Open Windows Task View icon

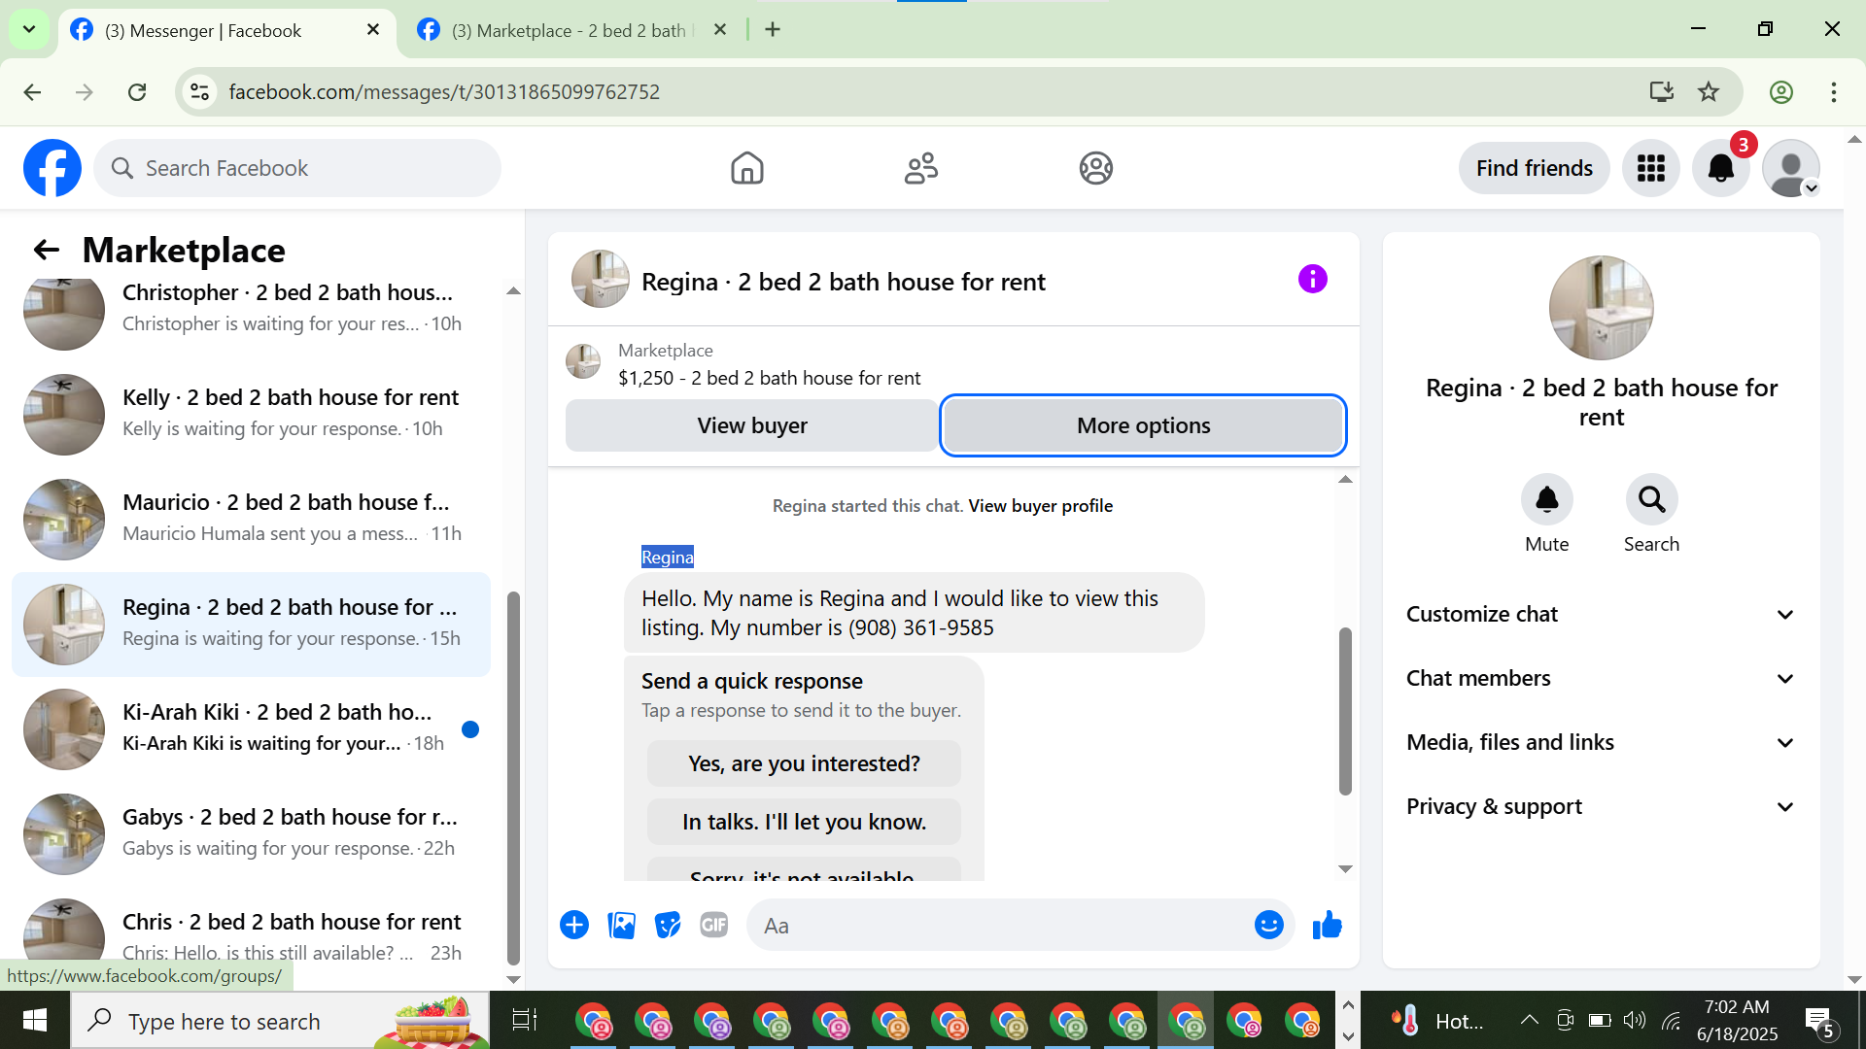click(524, 1020)
